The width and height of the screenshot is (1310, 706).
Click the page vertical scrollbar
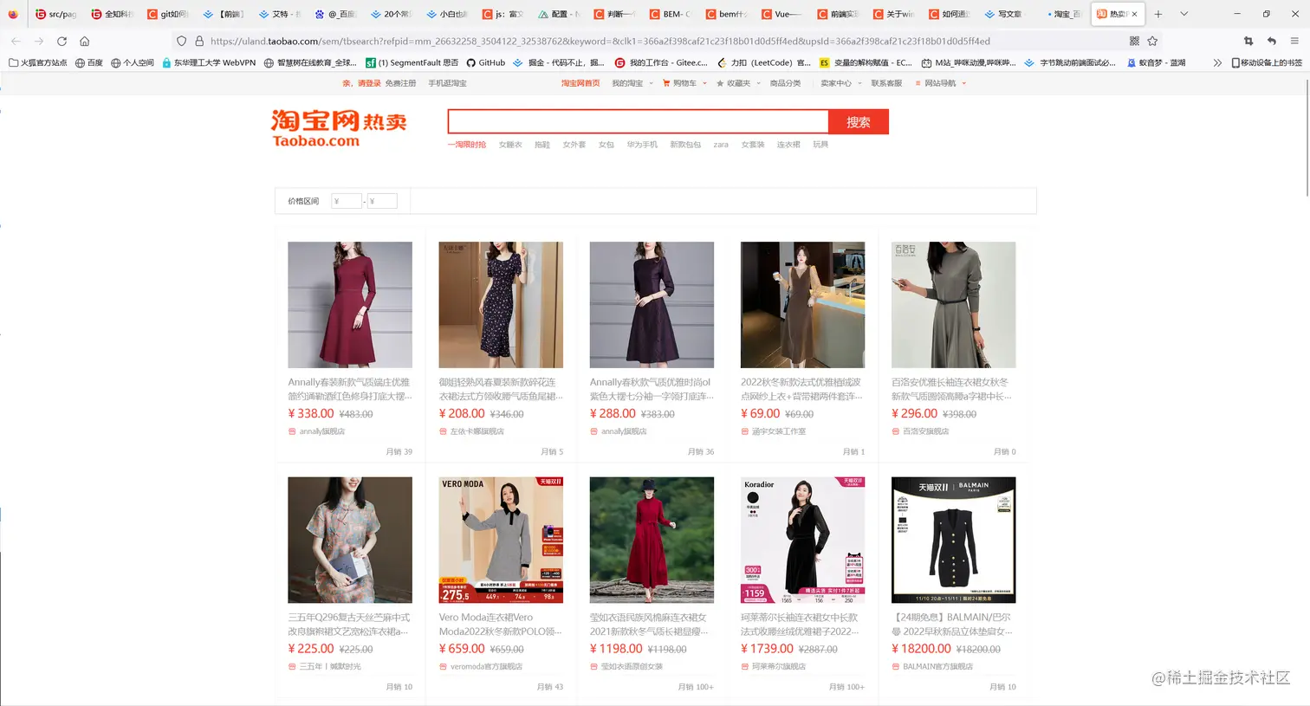pyautogui.click(x=1306, y=139)
